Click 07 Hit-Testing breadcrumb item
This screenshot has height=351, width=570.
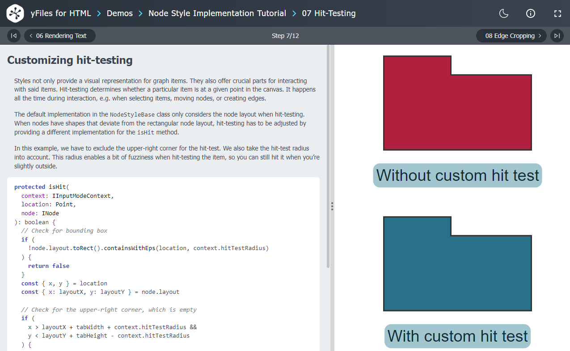(x=329, y=13)
